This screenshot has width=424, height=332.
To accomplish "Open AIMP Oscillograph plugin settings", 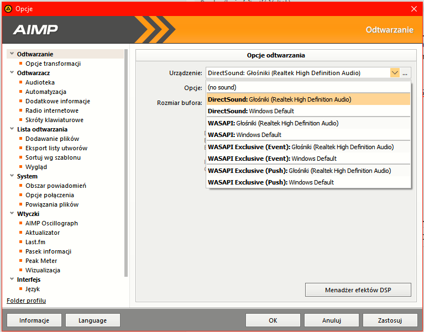I will [x=51, y=223].
